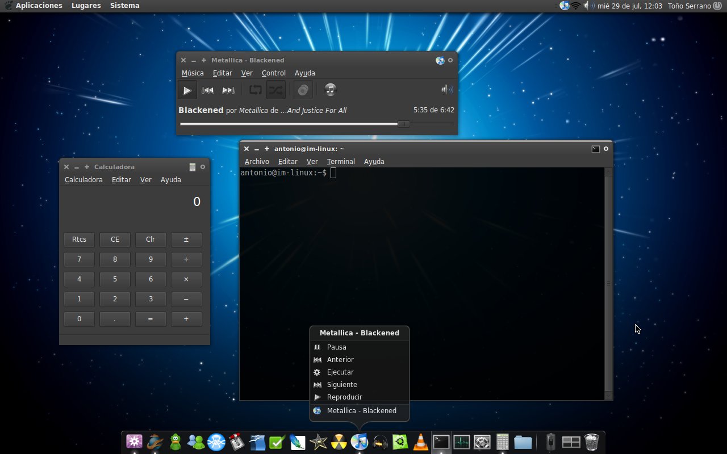The image size is (727, 454).
Task: Click the Clr button on the calculator
Action: [x=151, y=239]
